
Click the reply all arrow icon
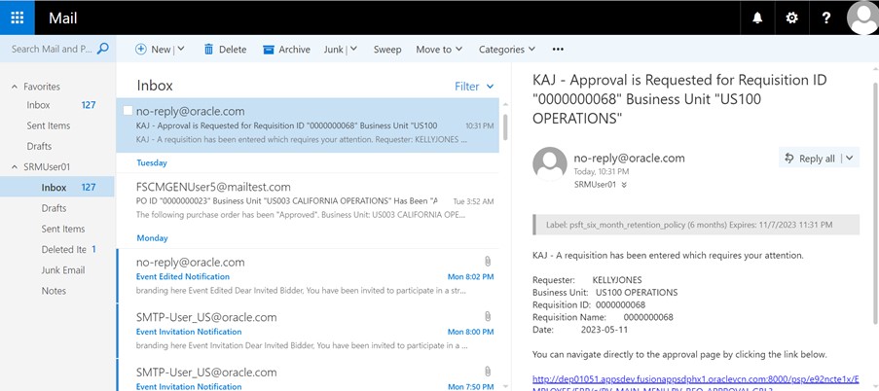point(789,158)
